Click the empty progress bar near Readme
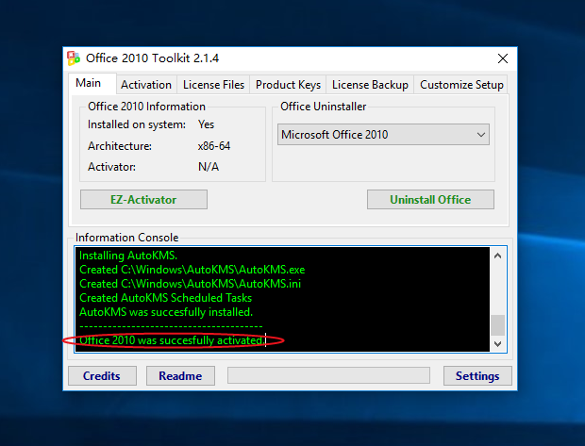585x446 pixels. tap(328, 375)
